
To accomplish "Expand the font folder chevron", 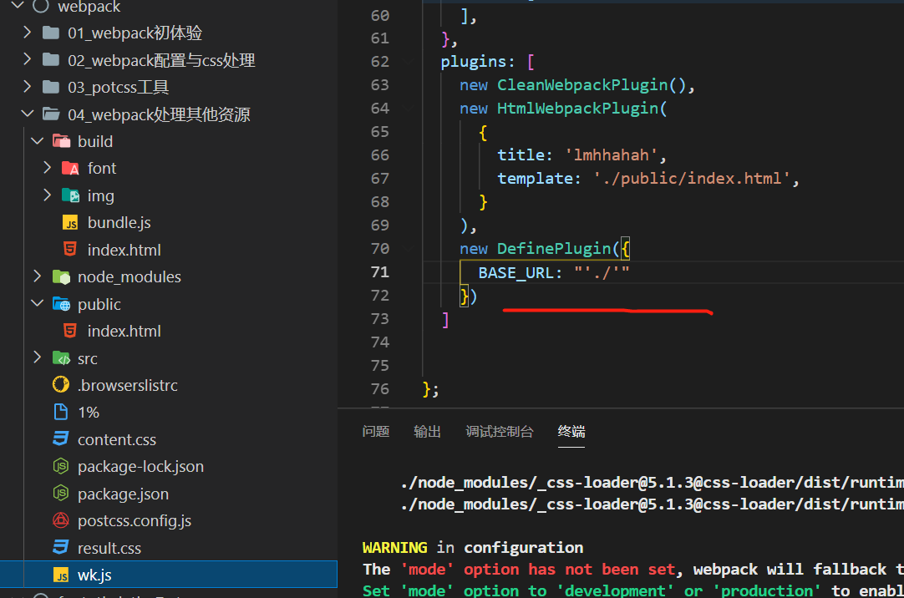I will [x=48, y=168].
